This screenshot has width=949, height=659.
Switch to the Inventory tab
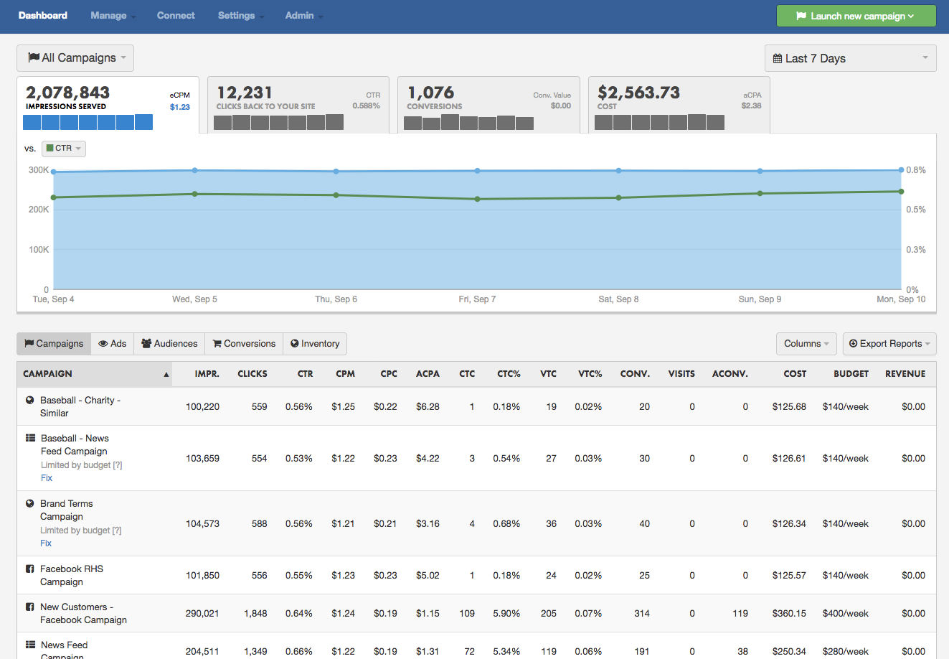(315, 344)
